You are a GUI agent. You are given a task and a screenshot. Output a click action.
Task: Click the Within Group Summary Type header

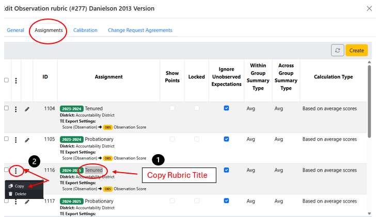point(258,77)
